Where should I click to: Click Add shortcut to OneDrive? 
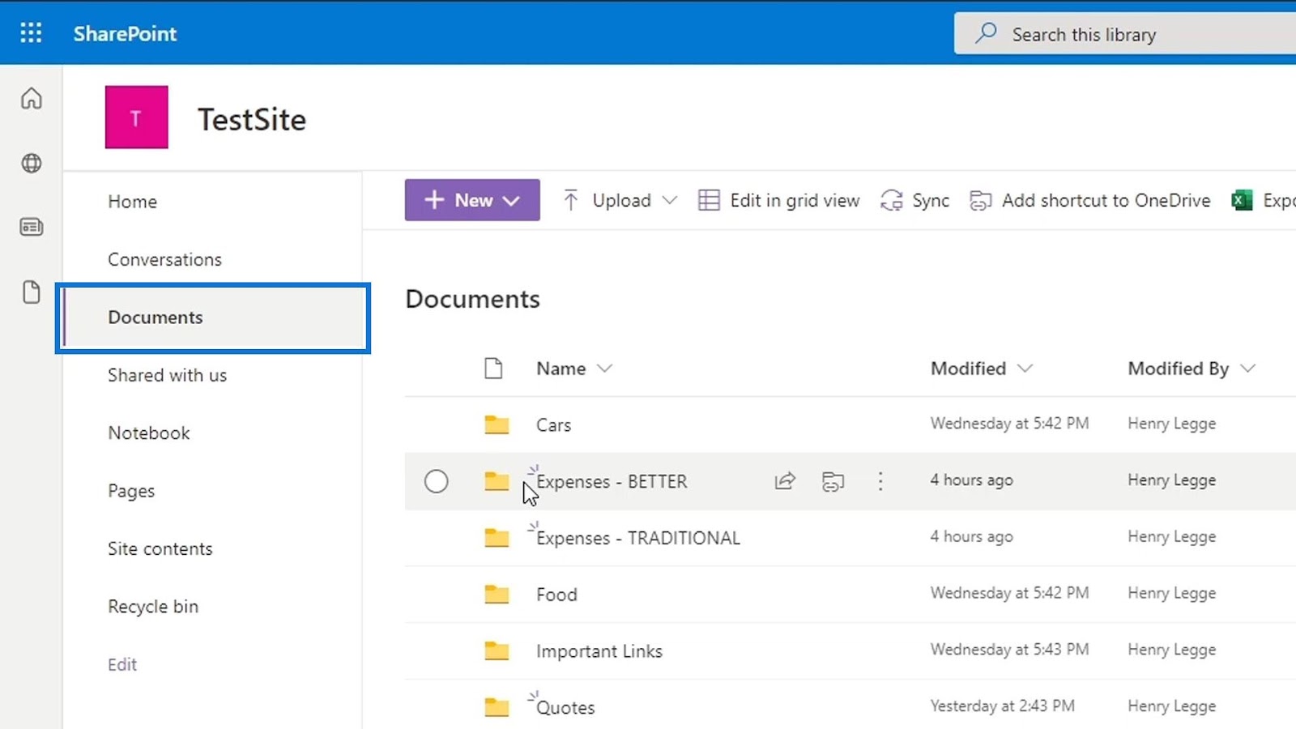point(1089,200)
